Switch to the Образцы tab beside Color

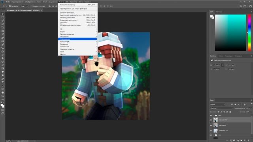219,12
